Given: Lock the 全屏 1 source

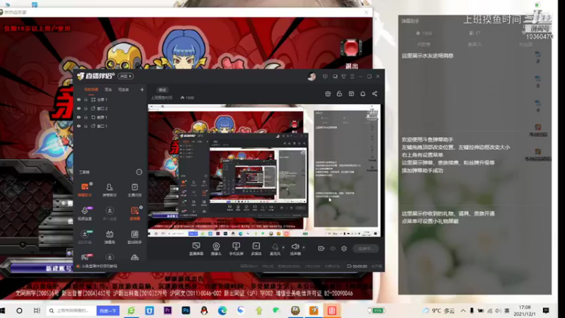Looking at the screenshot, I should point(85,100).
